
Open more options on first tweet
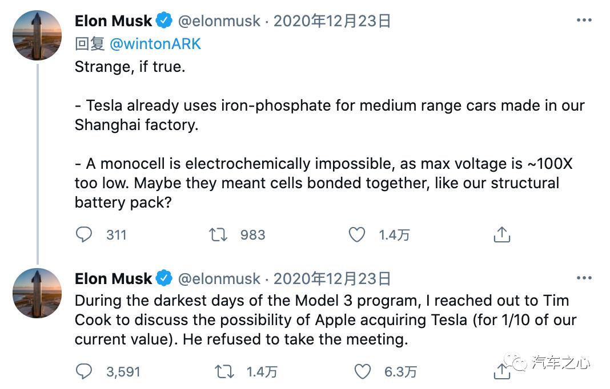584,21
